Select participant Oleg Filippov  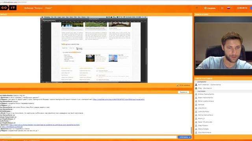[x=203, y=126]
